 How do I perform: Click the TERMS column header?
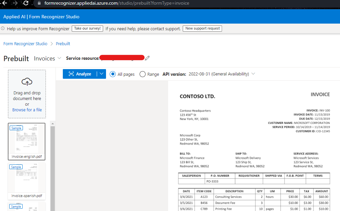[x=318, y=176]
